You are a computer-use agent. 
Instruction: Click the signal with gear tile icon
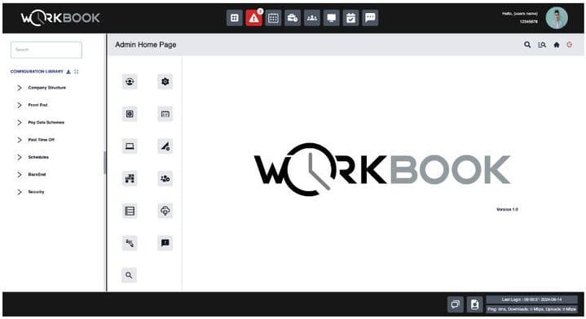[x=165, y=146]
